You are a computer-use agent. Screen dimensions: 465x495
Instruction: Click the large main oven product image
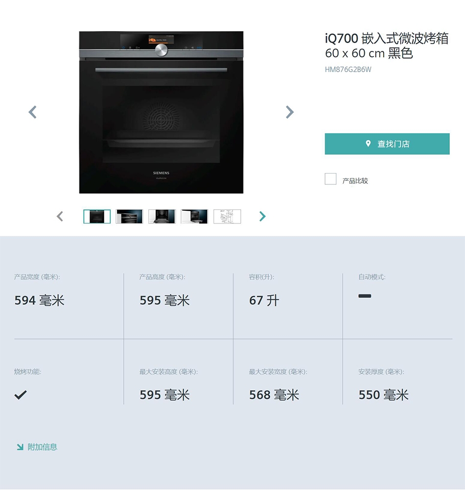tap(161, 112)
